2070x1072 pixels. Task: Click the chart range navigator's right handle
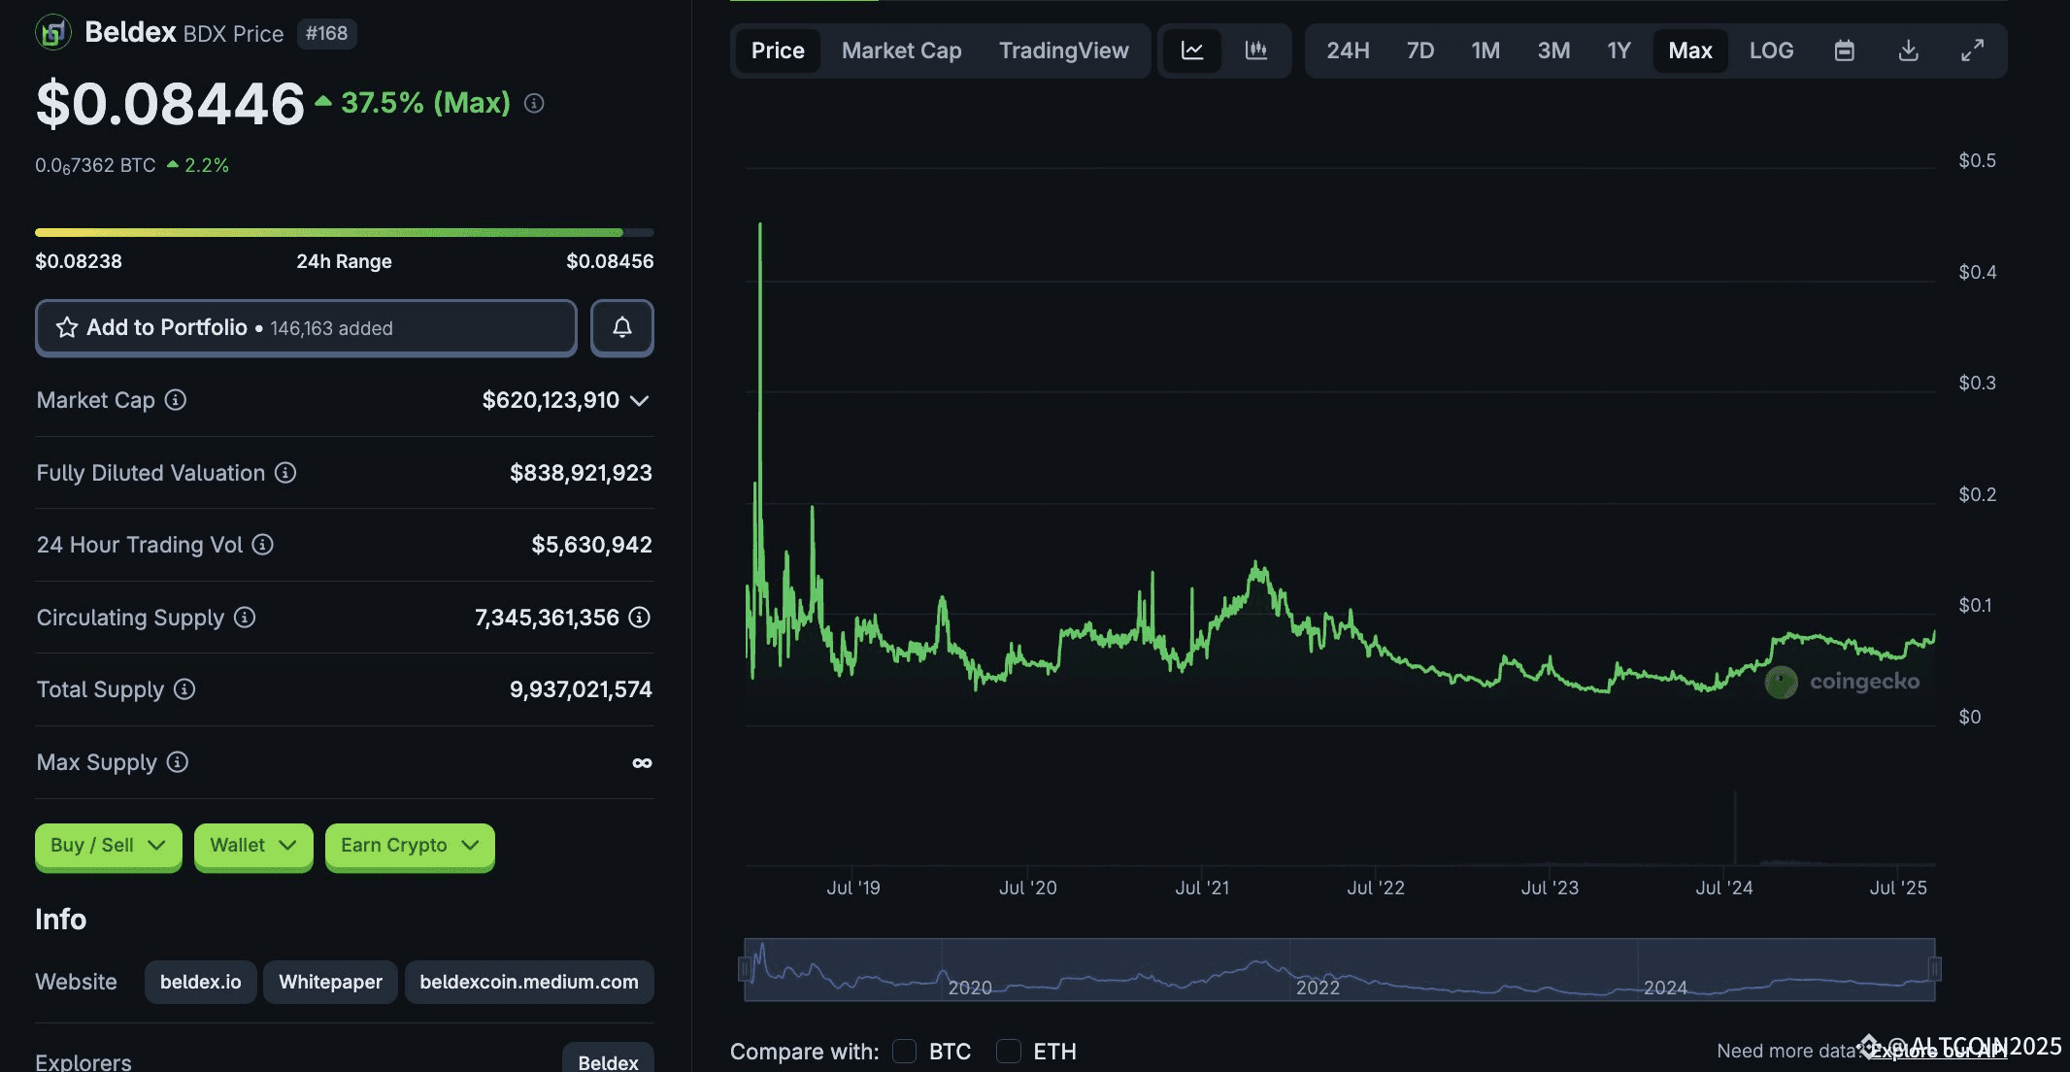click(1934, 968)
